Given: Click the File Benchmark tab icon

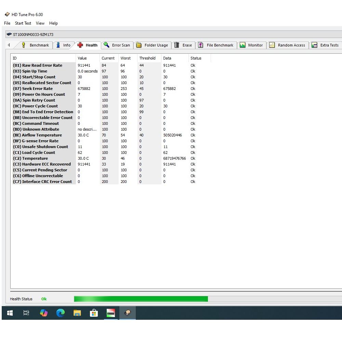Looking at the screenshot, I should pyautogui.click(x=200, y=45).
